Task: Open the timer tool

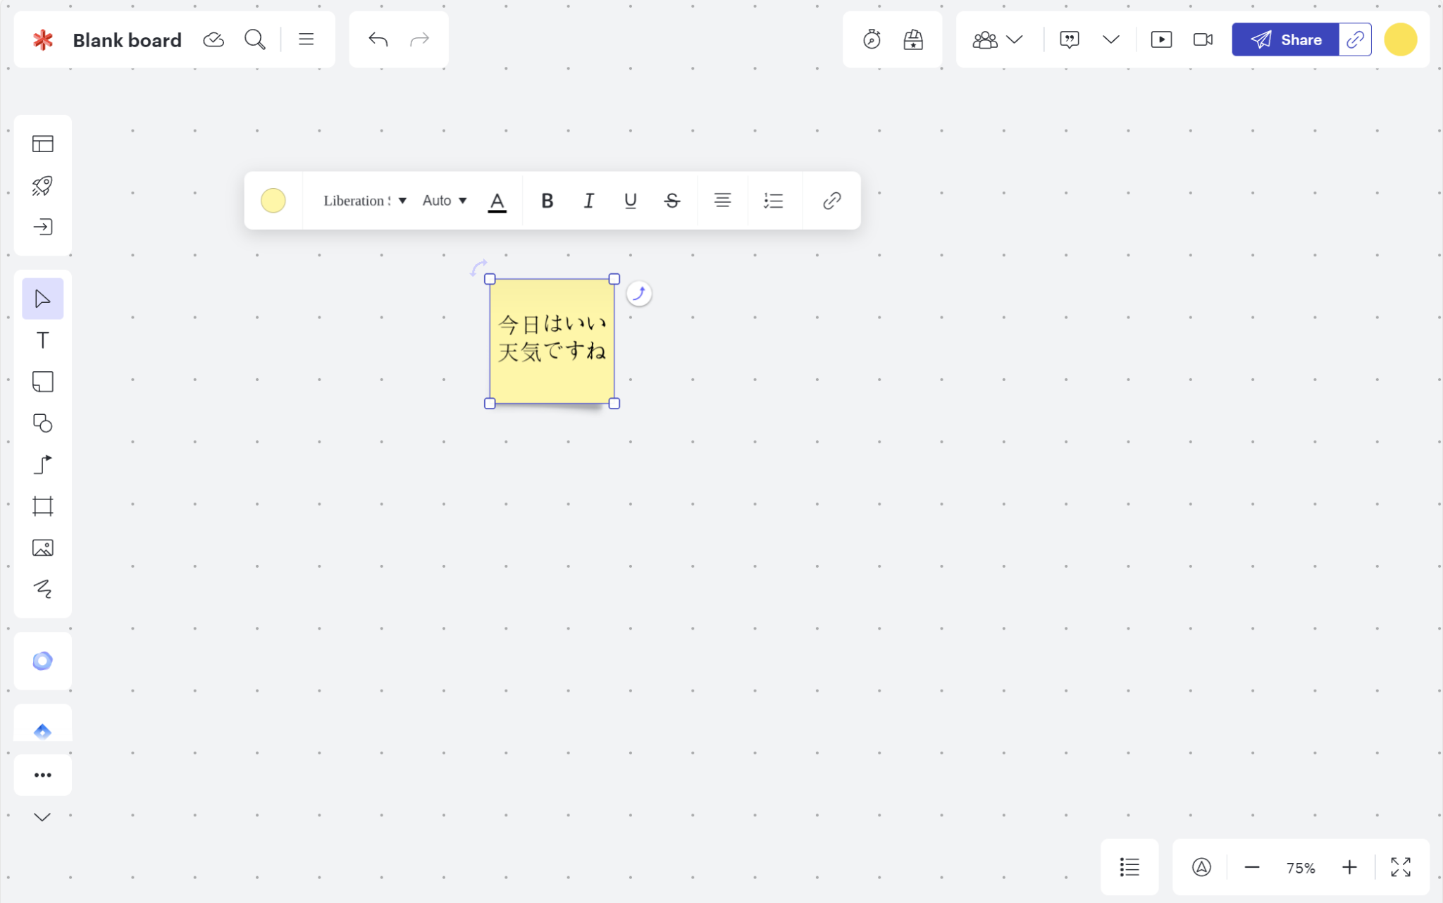Action: pyautogui.click(x=872, y=39)
